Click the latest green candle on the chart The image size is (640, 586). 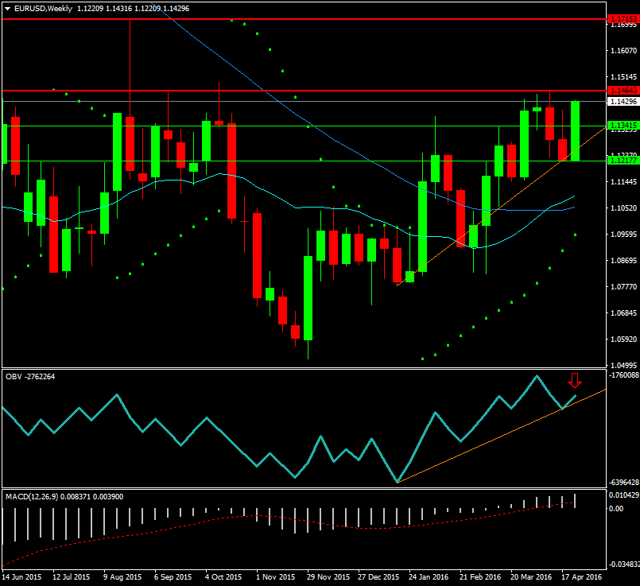(x=575, y=131)
